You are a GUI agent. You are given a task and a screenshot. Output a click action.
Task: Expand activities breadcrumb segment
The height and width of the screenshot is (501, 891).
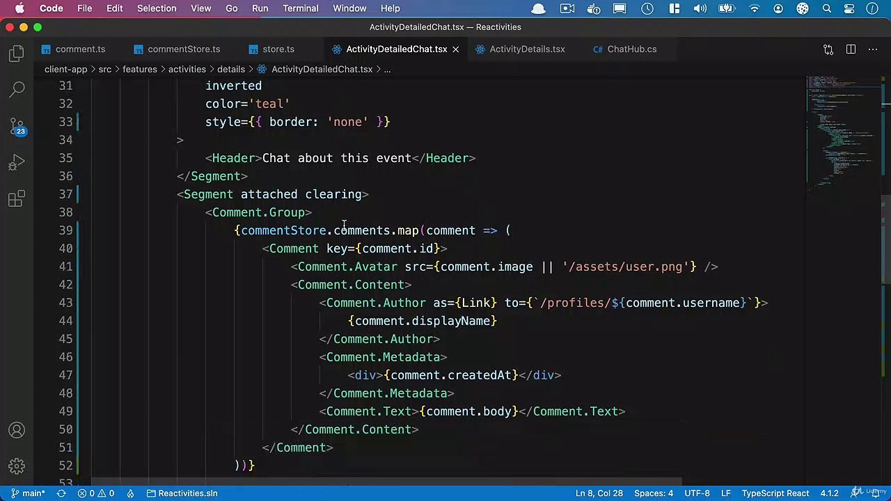click(187, 69)
